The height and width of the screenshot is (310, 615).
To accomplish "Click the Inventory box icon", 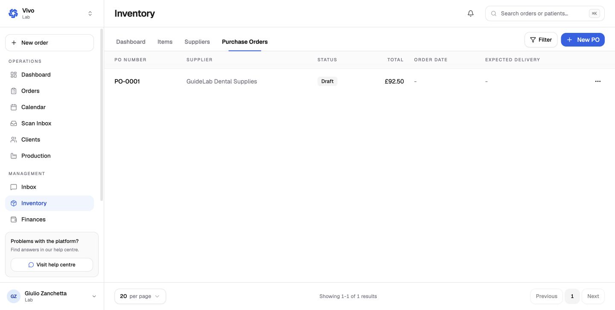I will click(x=14, y=203).
